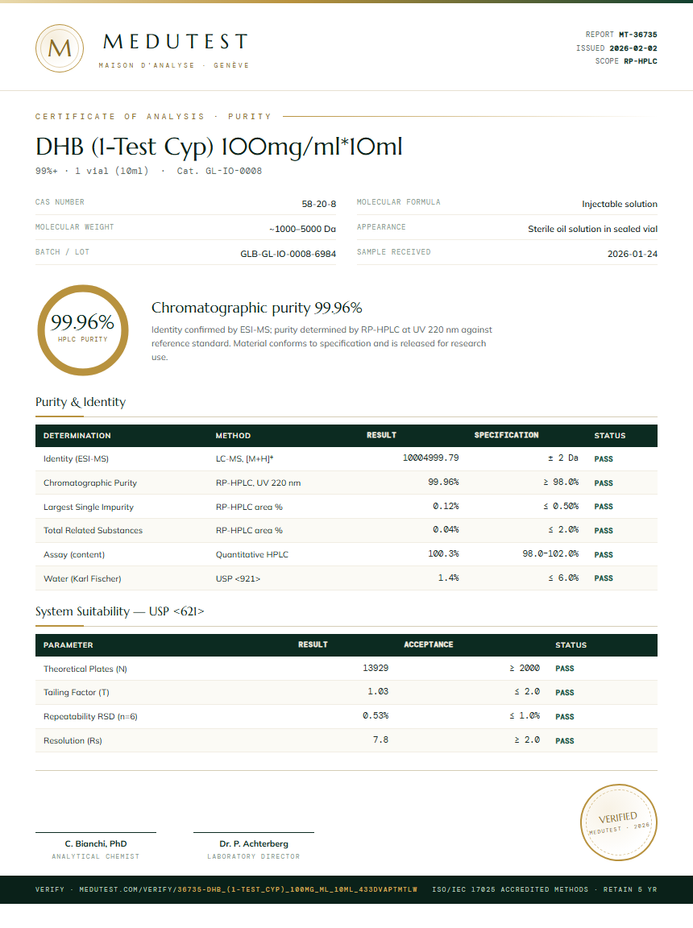The image size is (693, 928).
Task: Click the System Suitability — USP <621> heading
Action: 119,611
